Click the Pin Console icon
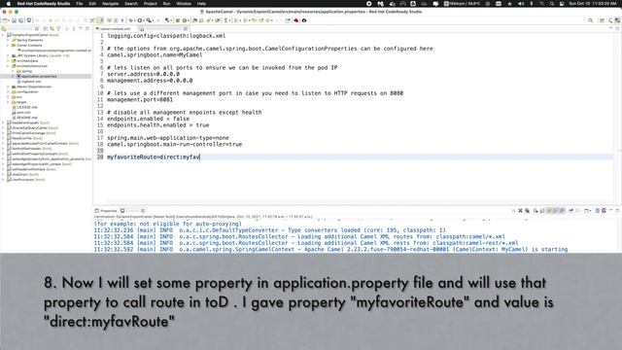The width and height of the screenshot is (622, 350). tap(571, 211)
